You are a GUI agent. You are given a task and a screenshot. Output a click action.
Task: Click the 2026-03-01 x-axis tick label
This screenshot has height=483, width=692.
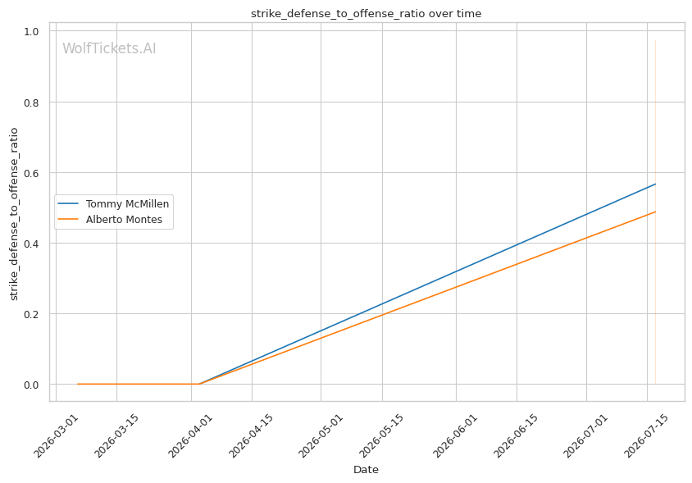pyautogui.click(x=57, y=435)
